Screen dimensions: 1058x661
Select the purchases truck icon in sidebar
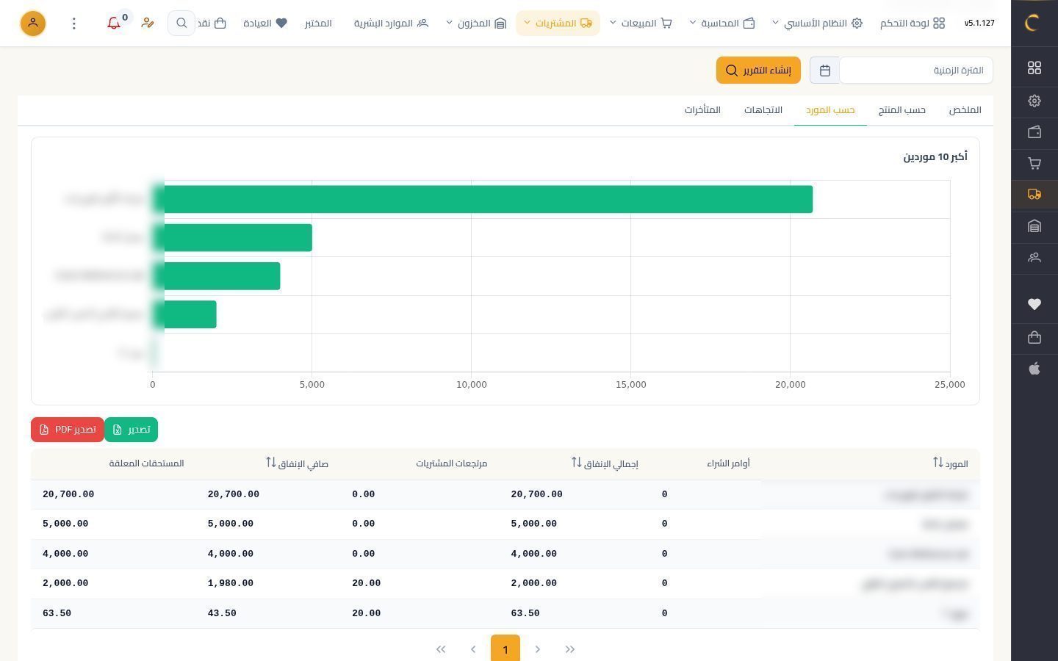1034,194
